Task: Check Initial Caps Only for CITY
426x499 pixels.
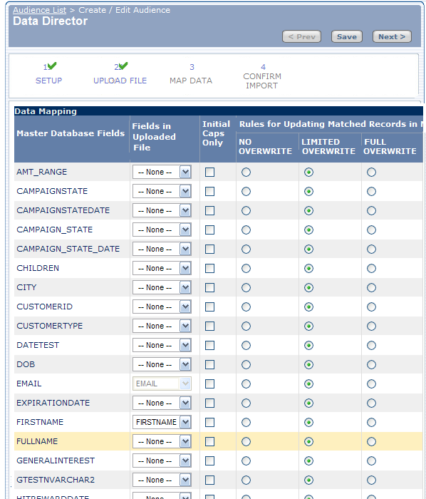Action: point(209,288)
